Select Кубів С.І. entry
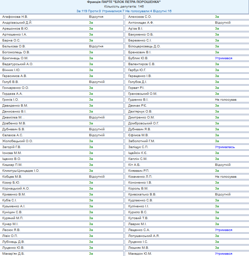 tap(10, 200)
